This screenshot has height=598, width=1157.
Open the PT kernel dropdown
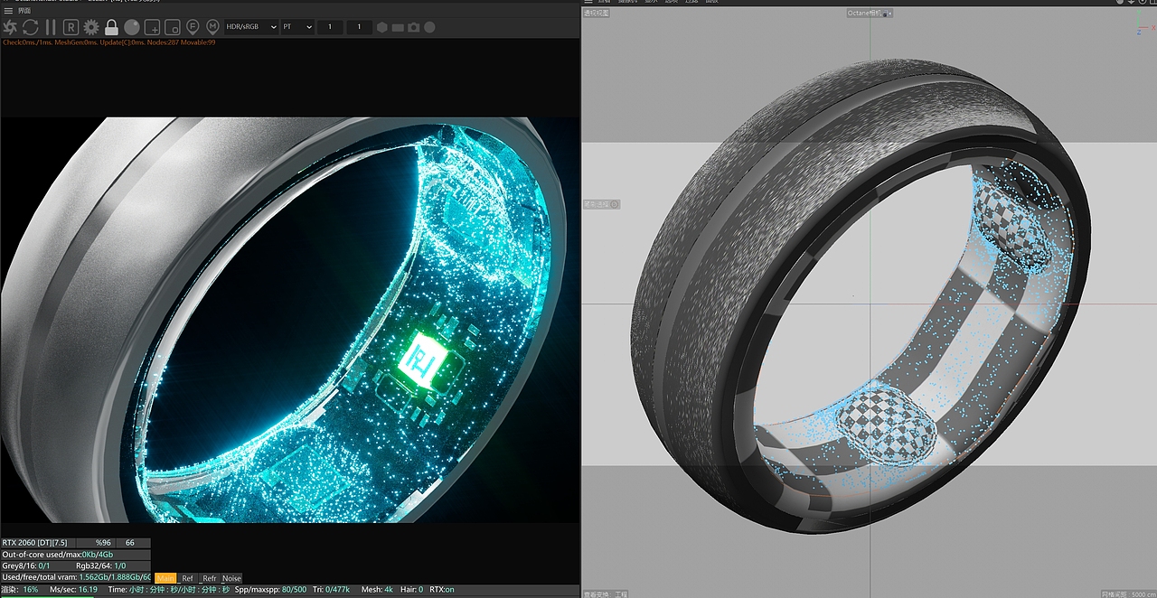pyautogui.click(x=296, y=27)
